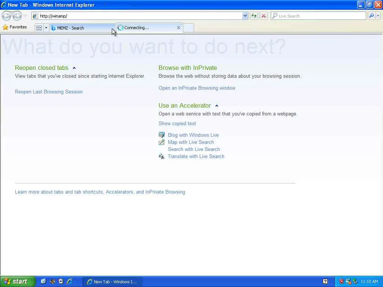The height and width of the screenshot is (287, 383).
Task: Click the last tray icon before clock
Action: [355, 282]
